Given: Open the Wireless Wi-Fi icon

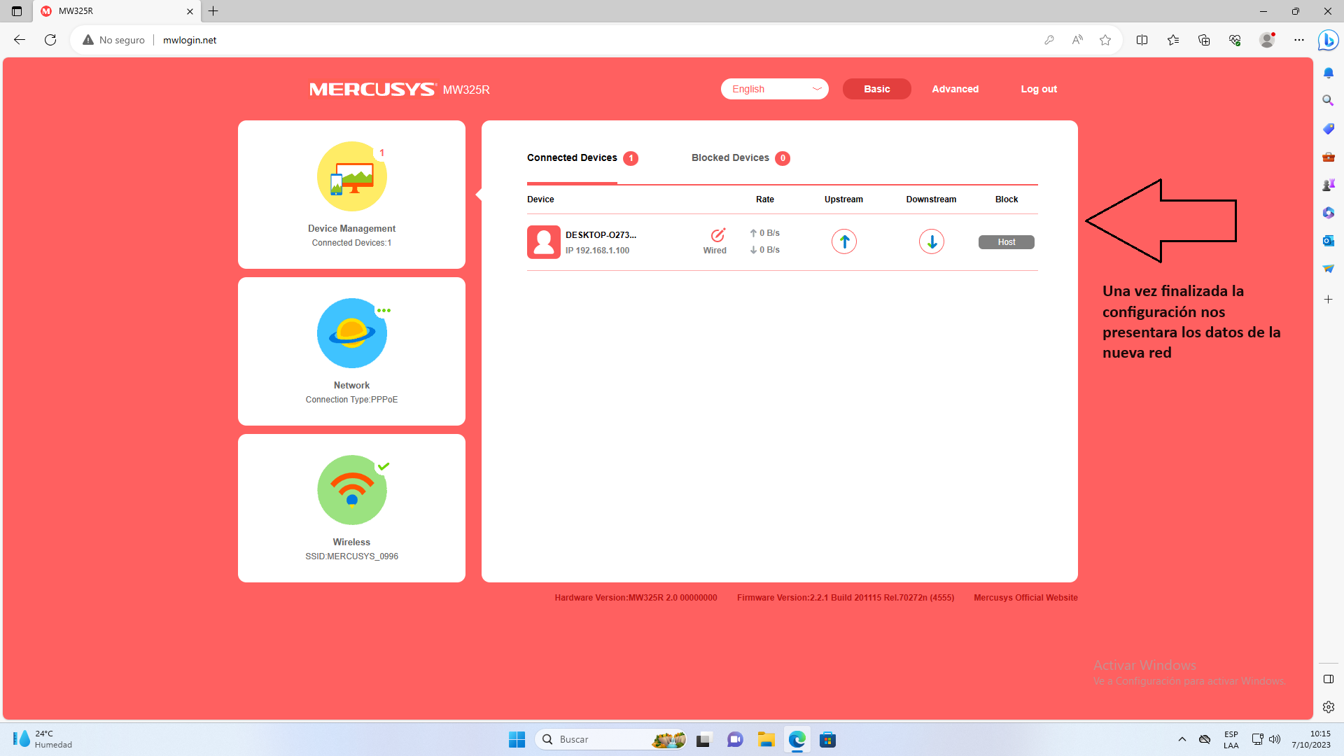Looking at the screenshot, I should pyautogui.click(x=351, y=490).
